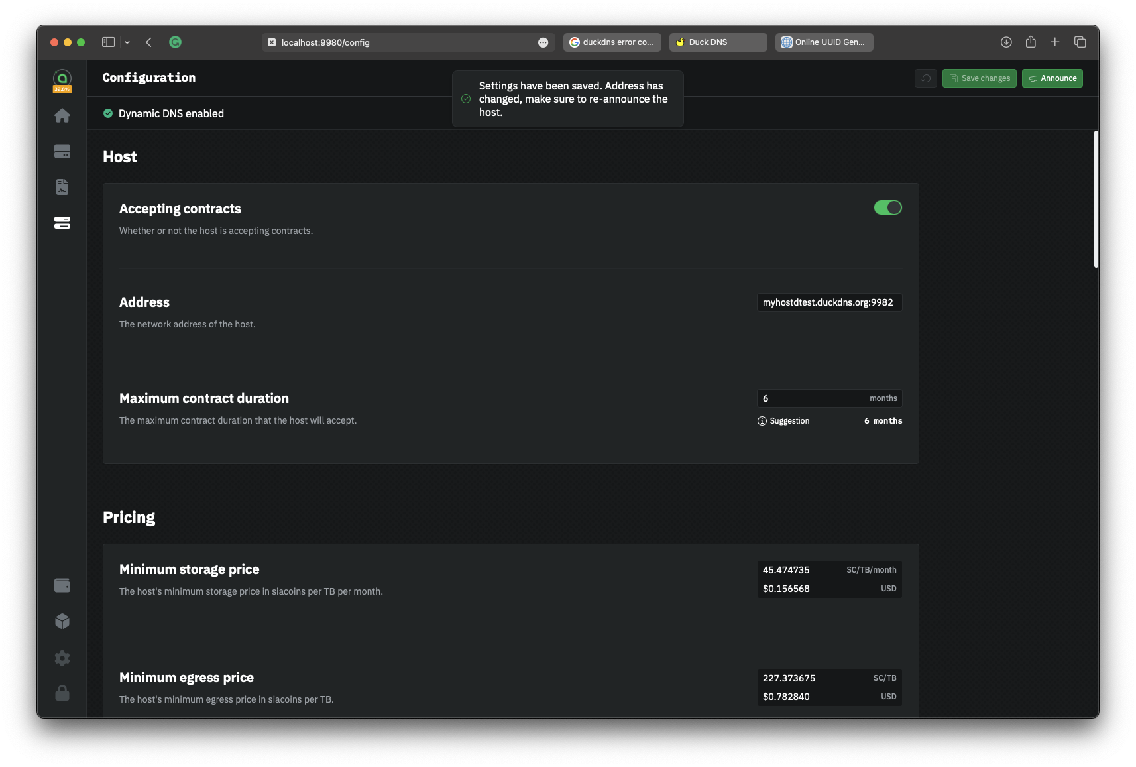Click the lock icon in sidebar
Image resolution: width=1136 pixels, height=767 pixels.
62,693
